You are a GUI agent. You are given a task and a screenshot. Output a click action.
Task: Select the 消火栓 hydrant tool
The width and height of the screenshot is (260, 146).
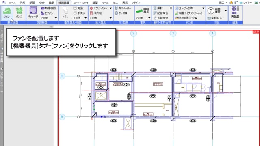[x=96, y=13]
